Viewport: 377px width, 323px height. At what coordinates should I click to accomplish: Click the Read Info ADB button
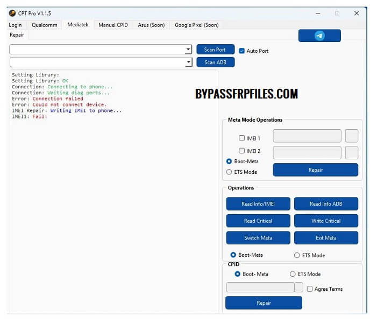326,204
